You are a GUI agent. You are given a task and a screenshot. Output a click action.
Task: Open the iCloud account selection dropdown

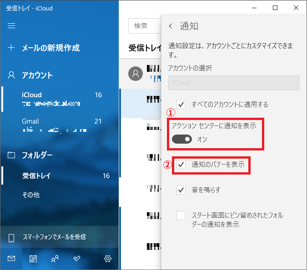(234, 83)
